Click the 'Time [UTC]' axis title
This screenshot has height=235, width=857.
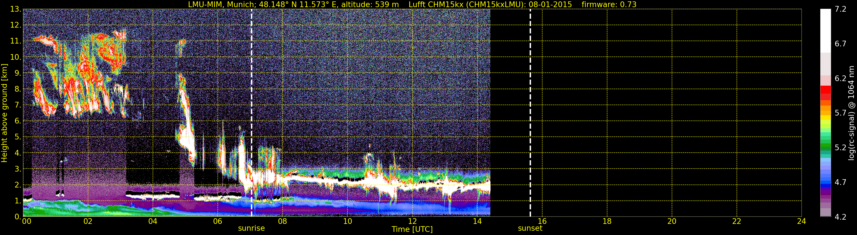(x=412, y=229)
